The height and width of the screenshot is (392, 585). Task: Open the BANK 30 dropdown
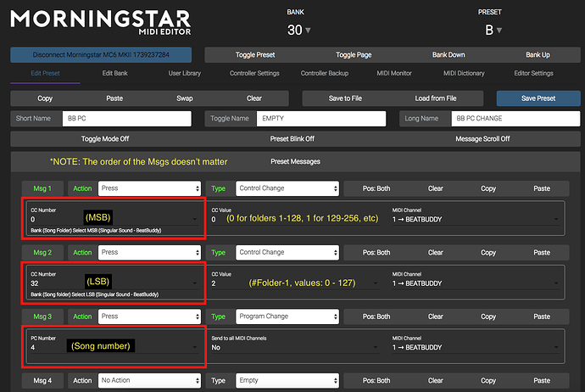point(298,30)
